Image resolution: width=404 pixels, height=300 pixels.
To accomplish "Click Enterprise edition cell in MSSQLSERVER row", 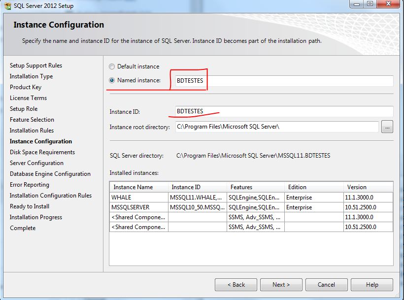I will click(314, 207).
